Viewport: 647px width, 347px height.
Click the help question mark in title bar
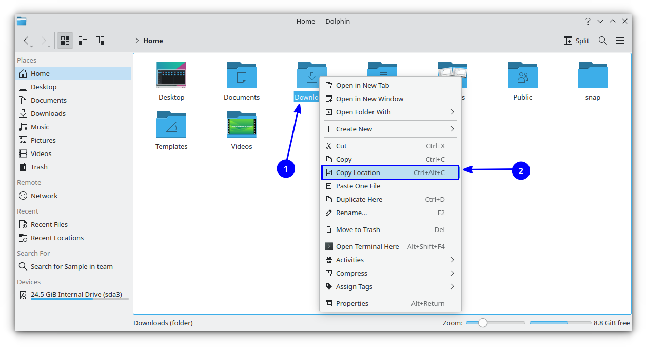[x=588, y=21]
